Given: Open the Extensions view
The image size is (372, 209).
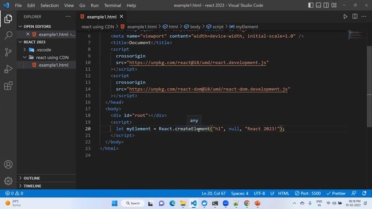Looking at the screenshot, I should [x=8, y=86].
